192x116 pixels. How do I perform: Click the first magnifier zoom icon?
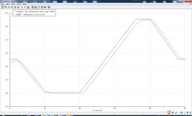(x=6, y=7)
